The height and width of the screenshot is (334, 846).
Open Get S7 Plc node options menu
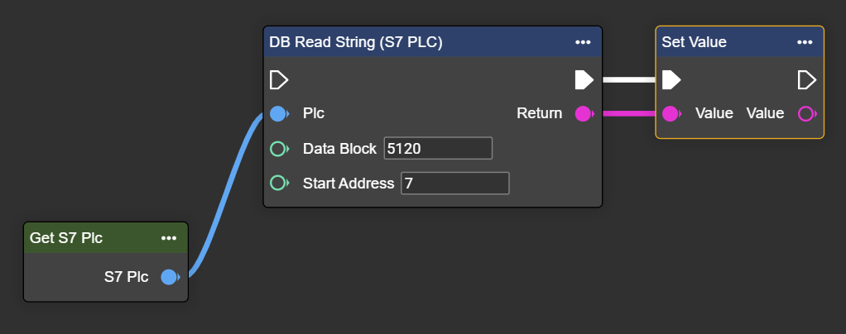pyautogui.click(x=169, y=238)
